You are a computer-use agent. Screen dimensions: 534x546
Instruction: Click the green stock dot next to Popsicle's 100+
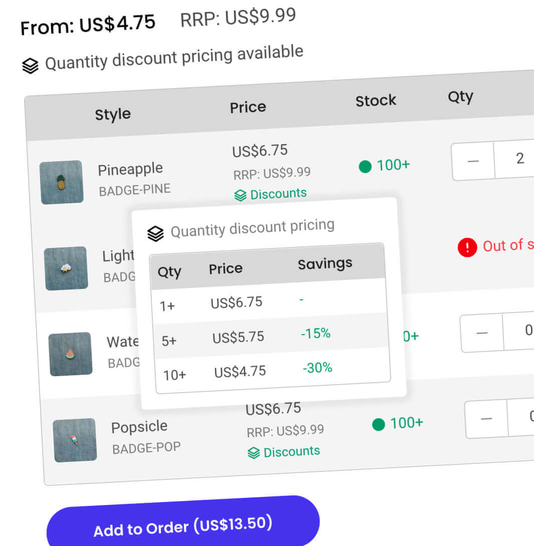[378, 425]
